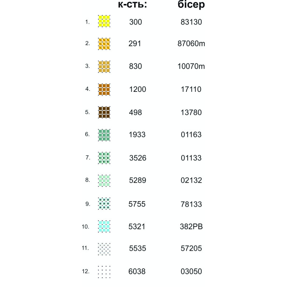
Task: Click the green patterned swatch in row 7
Action: [104, 158]
